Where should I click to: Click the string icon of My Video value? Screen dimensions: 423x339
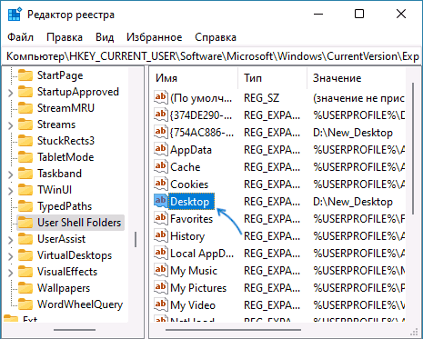[161, 305]
